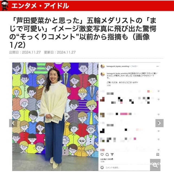
Task: Toggle the heart on the third comment
Action: tap(159, 114)
